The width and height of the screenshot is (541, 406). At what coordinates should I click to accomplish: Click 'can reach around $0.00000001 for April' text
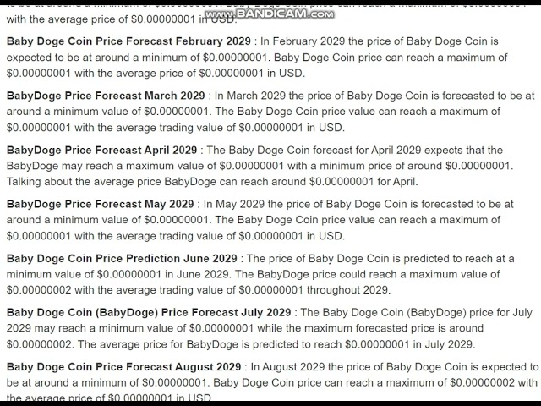(313, 182)
